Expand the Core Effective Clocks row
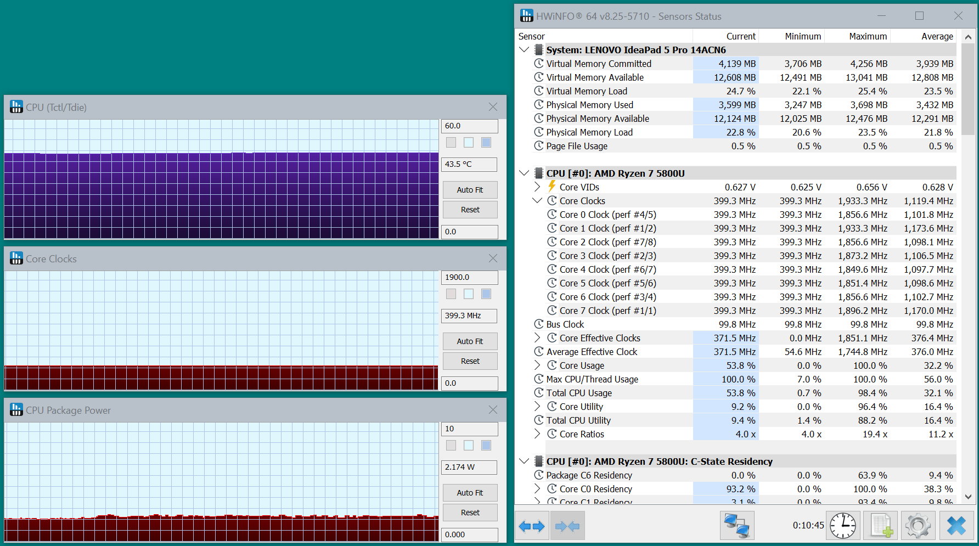This screenshot has width=979, height=546. tap(537, 337)
